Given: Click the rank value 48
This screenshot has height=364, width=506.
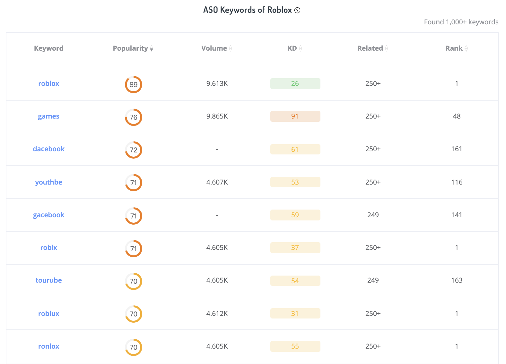Looking at the screenshot, I should (x=457, y=116).
